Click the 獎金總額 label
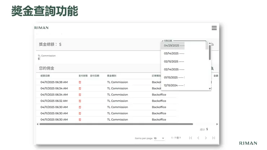This screenshot has height=150, width=267. 48,44
